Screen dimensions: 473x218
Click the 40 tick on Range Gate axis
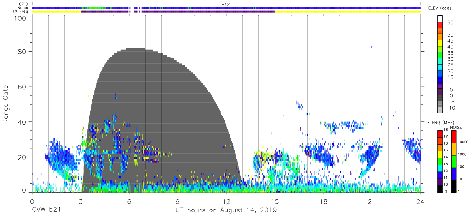22,121
